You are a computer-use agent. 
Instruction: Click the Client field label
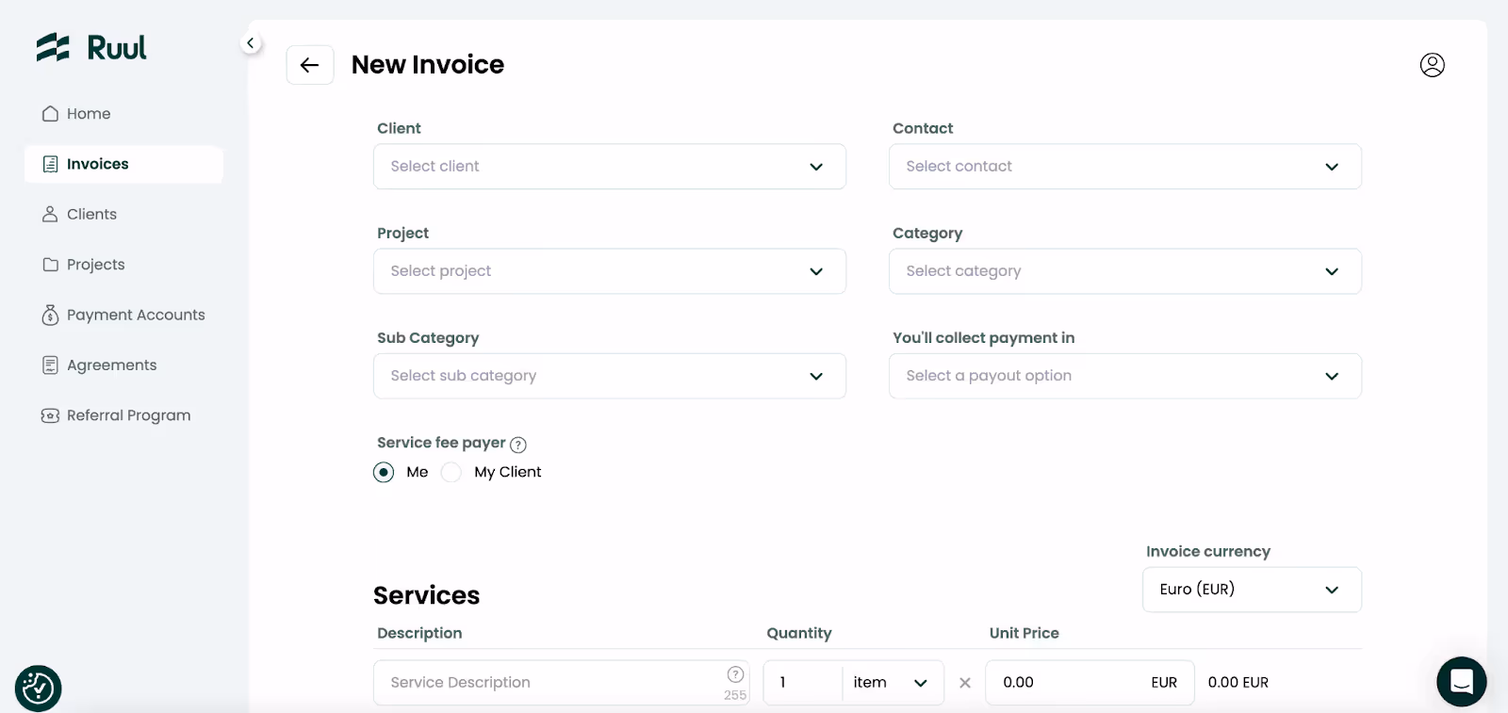pyautogui.click(x=399, y=128)
